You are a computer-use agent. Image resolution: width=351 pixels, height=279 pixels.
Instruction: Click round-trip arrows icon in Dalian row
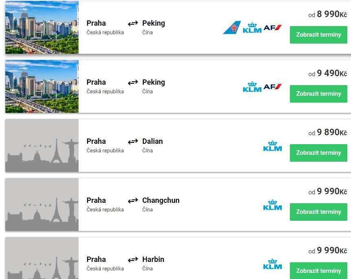pyautogui.click(x=133, y=141)
